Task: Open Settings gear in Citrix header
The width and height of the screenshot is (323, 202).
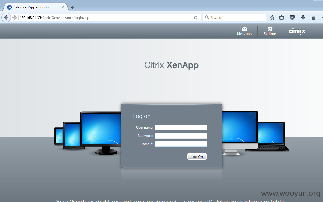Action: 270,31
